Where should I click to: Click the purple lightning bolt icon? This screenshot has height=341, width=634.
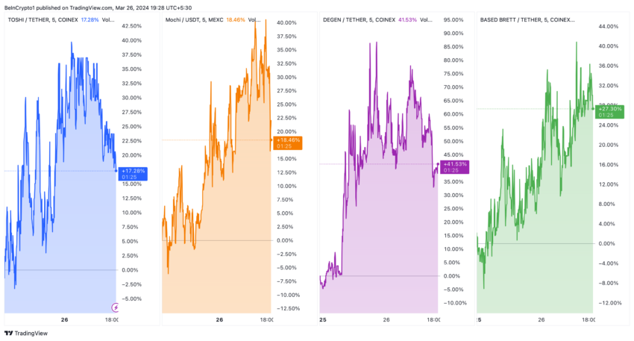click(115, 308)
